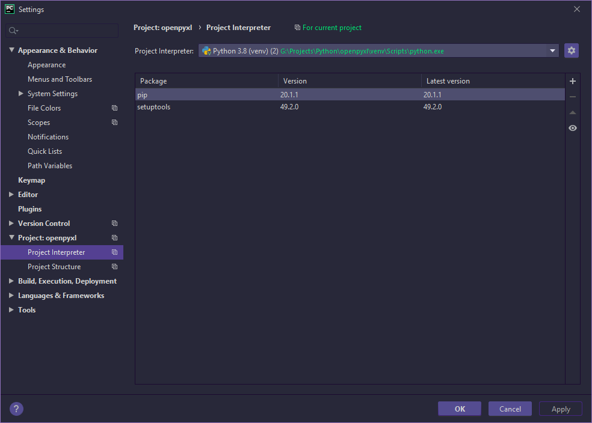
Task: Click the project icon beside Project Structure
Action: [114, 267]
